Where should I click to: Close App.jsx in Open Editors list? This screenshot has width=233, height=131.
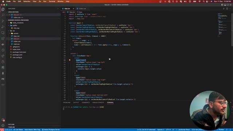[x=10, y=15]
